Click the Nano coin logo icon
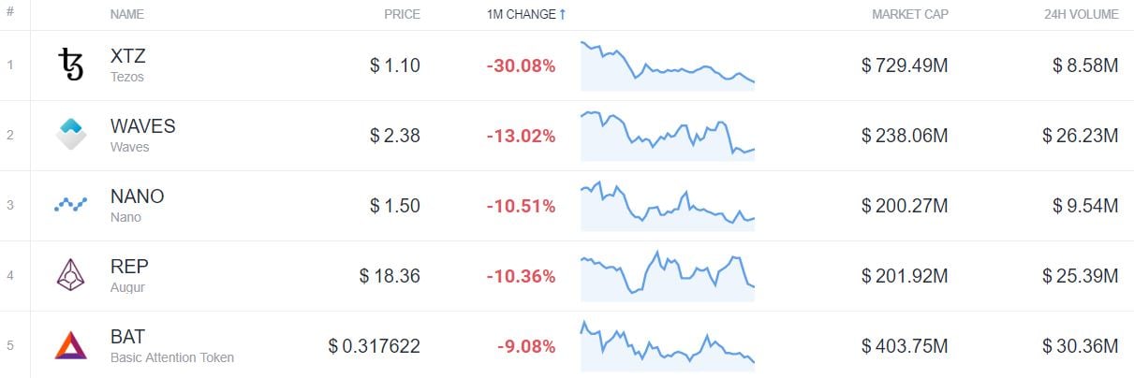Viewport: 1134px width, 378px height. click(x=70, y=204)
